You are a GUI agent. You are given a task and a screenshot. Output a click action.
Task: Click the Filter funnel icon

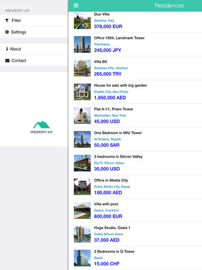point(7,20)
